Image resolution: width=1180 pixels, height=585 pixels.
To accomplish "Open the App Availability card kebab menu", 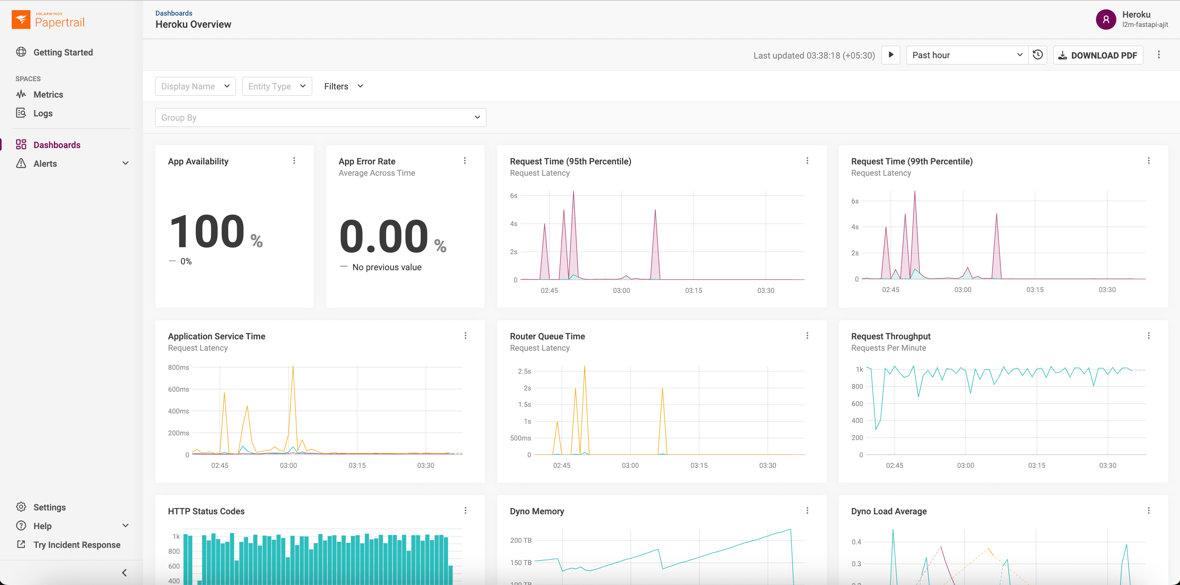I will (x=294, y=161).
